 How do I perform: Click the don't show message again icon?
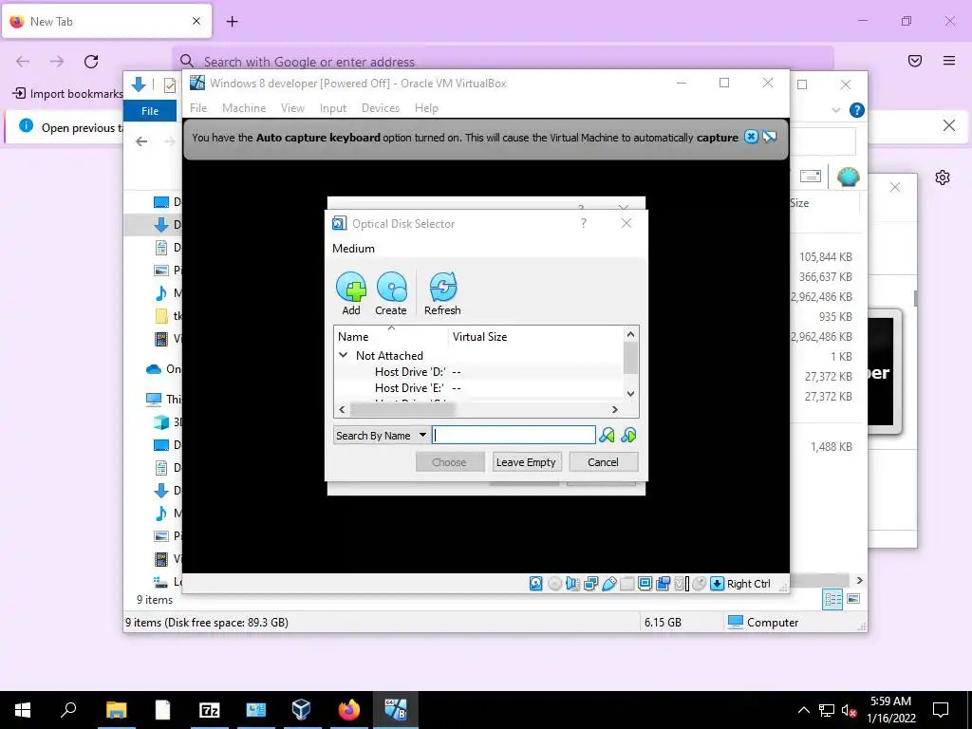tap(769, 137)
